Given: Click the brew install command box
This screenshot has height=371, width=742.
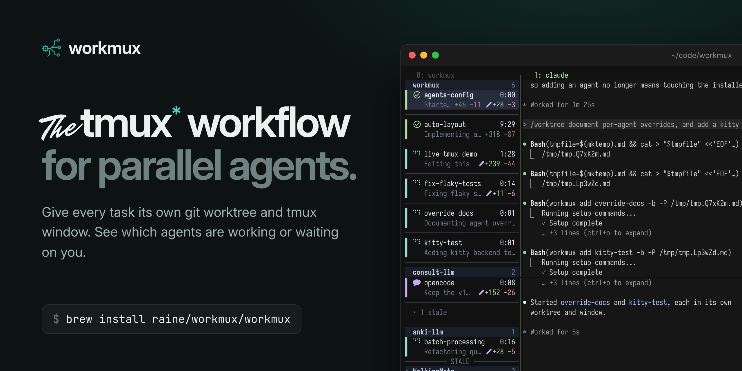Looking at the screenshot, I should coord(172,319).
